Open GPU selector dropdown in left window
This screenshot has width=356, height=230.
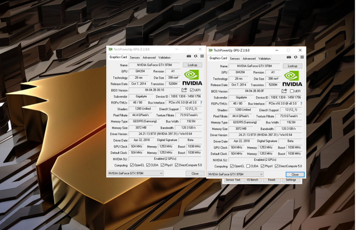(x=135, y=174)
